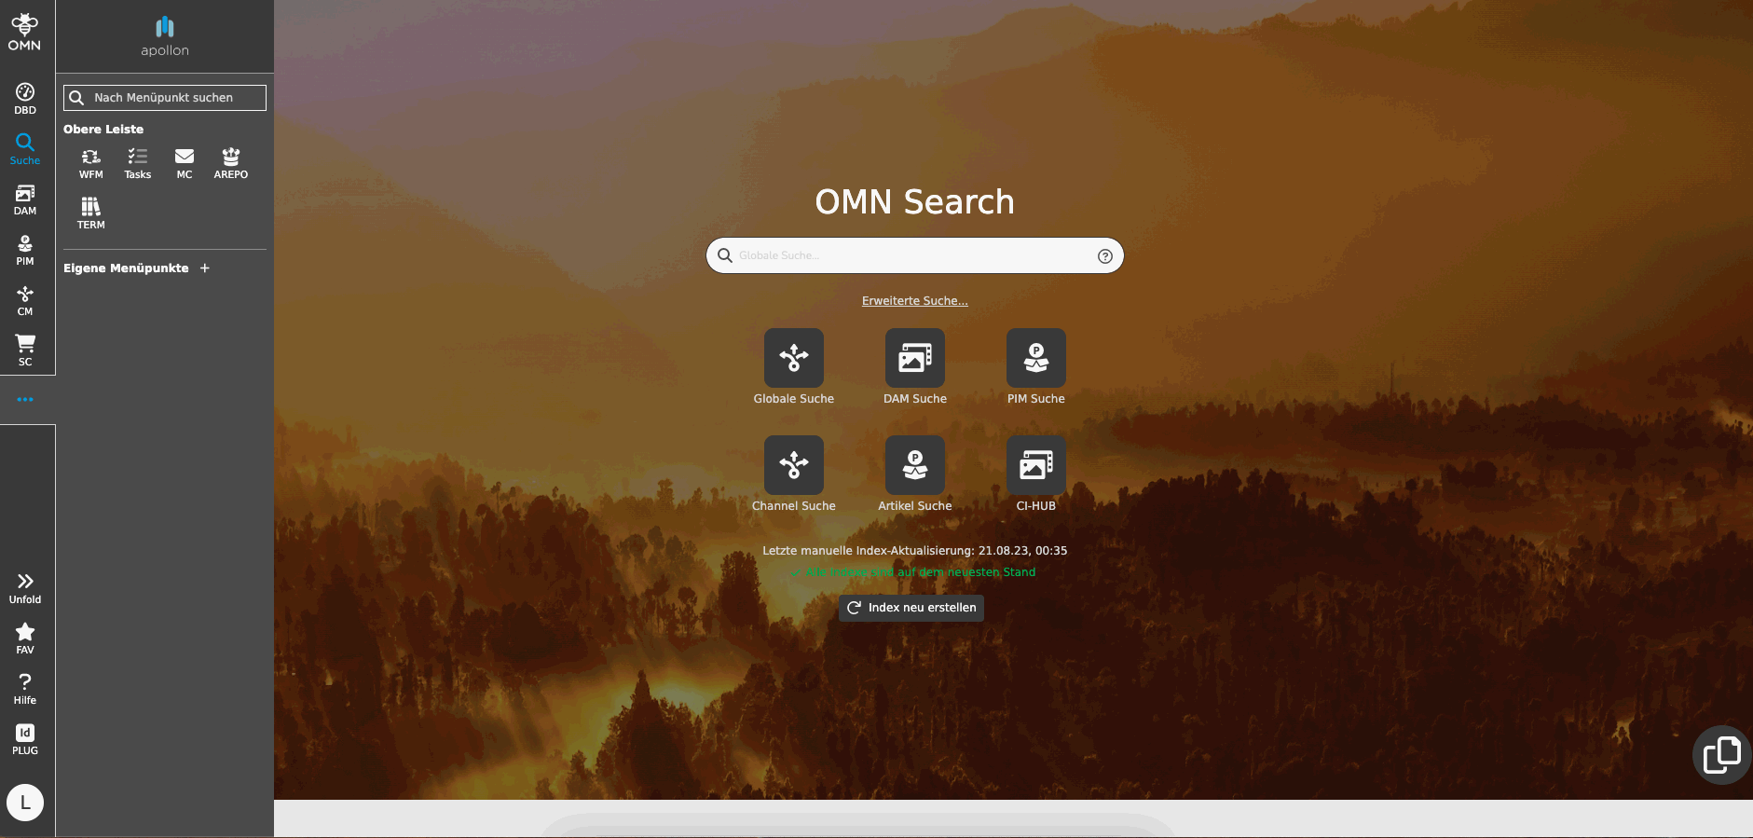Launch the Channel Suche tile

[794, 474]
